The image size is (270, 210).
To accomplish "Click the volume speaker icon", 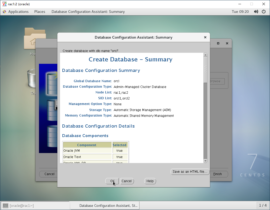I will (256, 12).
